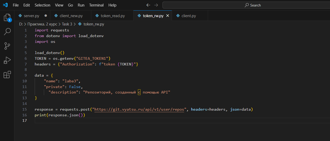
Task: Click the VS Code logo icon
Action: coord(5,5)
